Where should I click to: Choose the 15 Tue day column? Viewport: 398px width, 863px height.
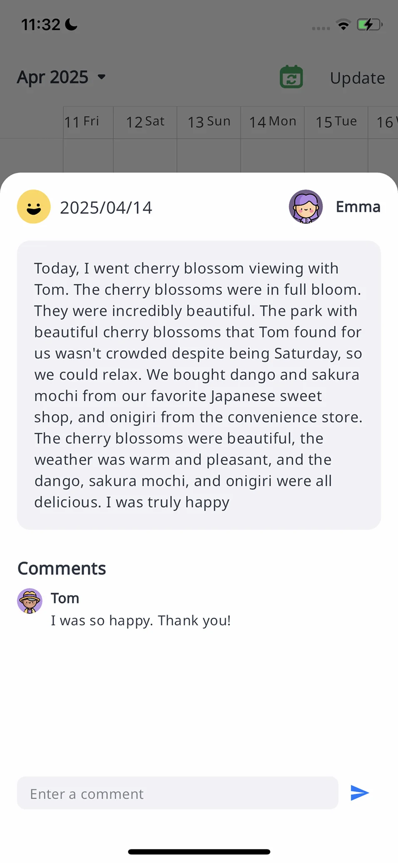336,122
